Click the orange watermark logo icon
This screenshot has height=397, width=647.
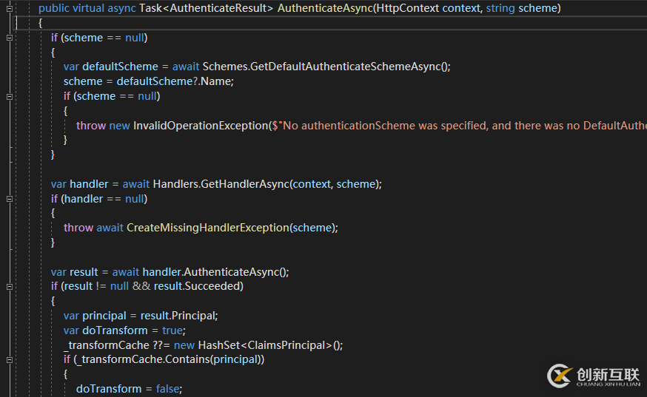click(x=558, y=376)
